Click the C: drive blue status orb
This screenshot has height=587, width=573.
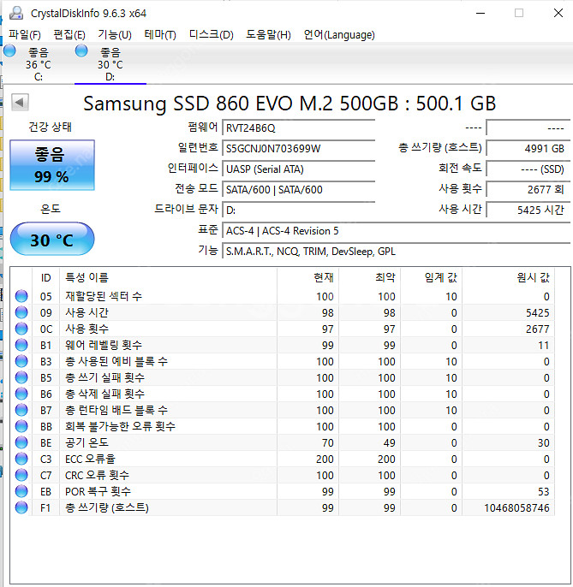tap(9, 51)
